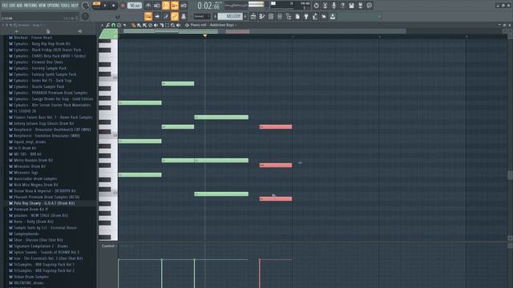Open the channel rack view icon
The image size is (513, 288).
pyautogui.click(x=271, y=16)
